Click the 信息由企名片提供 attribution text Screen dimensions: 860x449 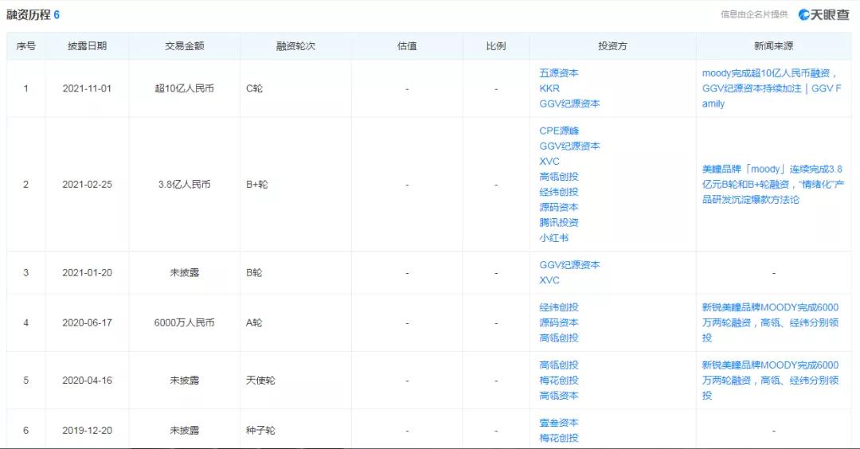[x=754, y=15]
